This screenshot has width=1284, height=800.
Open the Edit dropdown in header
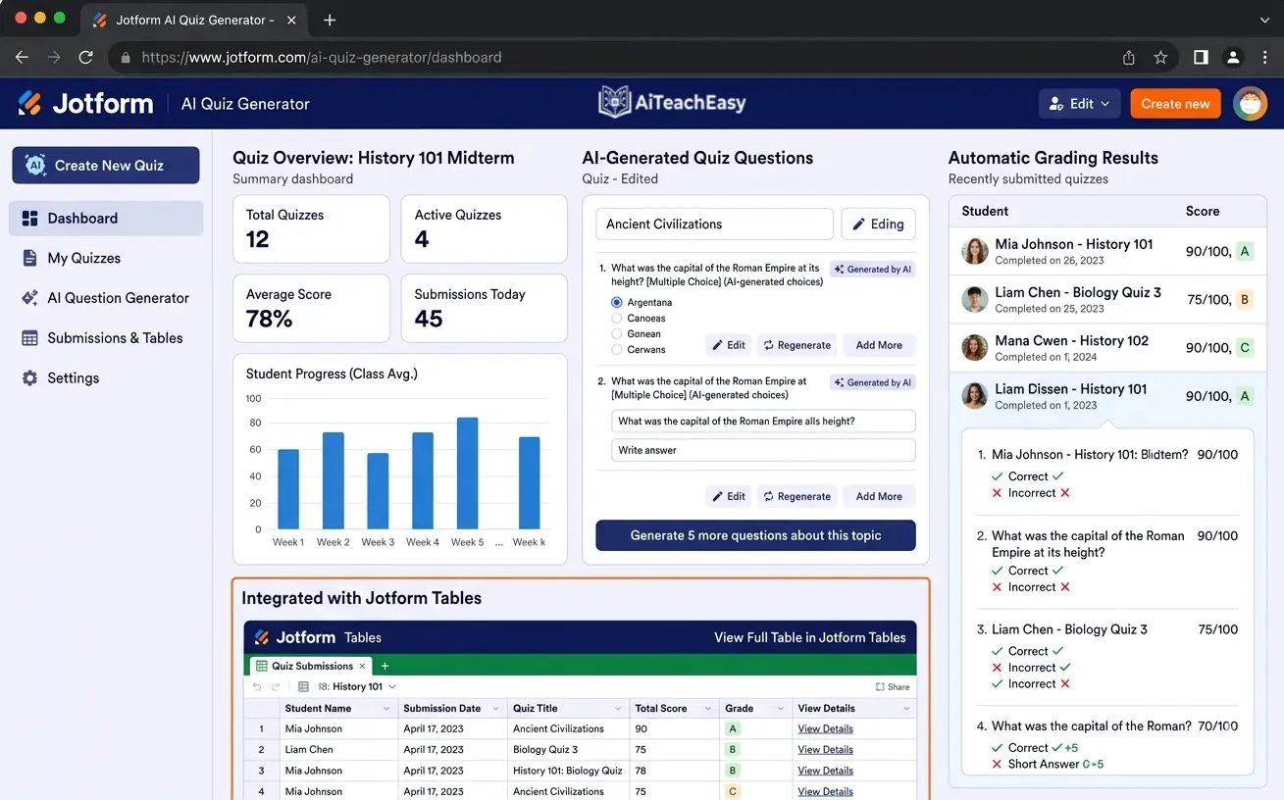pyautogui.click(x=1079, y=104)
